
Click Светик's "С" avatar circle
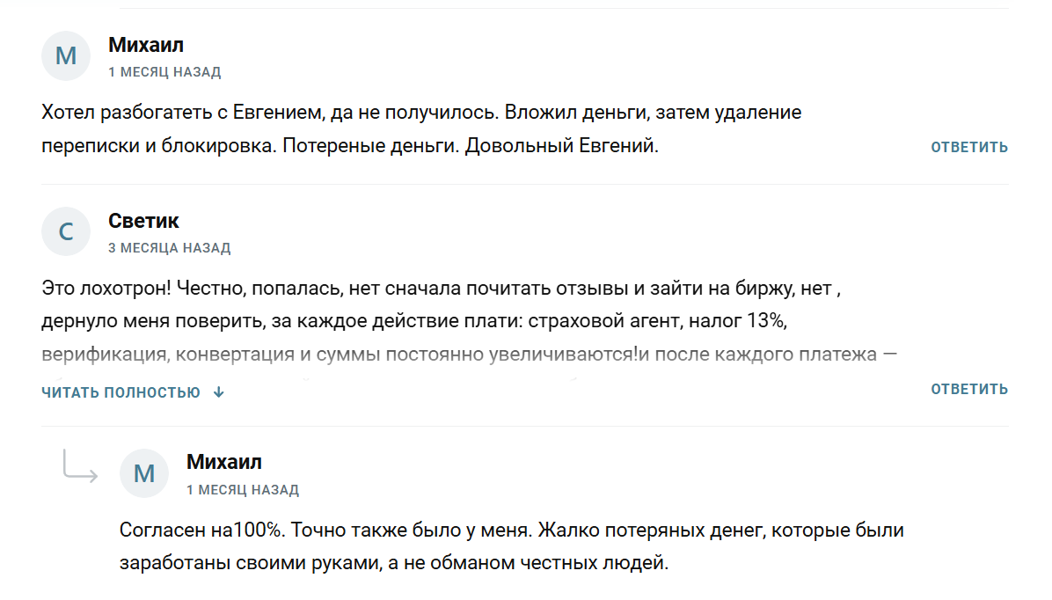(x=66, y=232)
